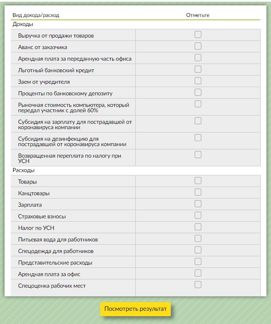
Task: Tick Питьевая вода для работников
Action: pos(198,239)
